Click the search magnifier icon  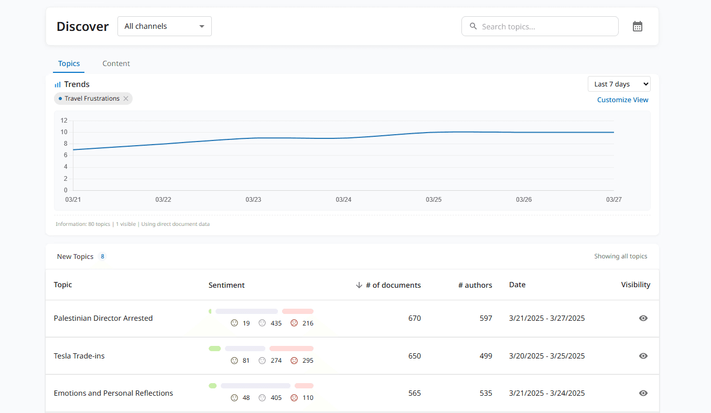tap(473, 26)
